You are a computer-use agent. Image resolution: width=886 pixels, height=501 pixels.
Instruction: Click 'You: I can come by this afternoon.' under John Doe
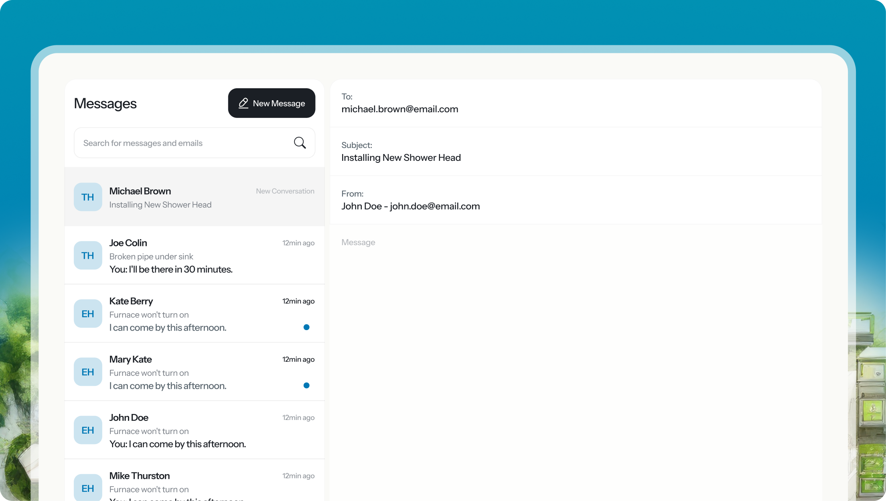pos(178,444)
